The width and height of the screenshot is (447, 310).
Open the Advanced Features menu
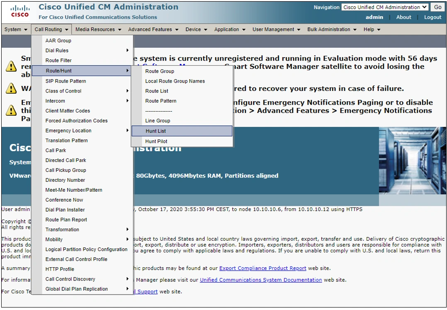(153, 29)
